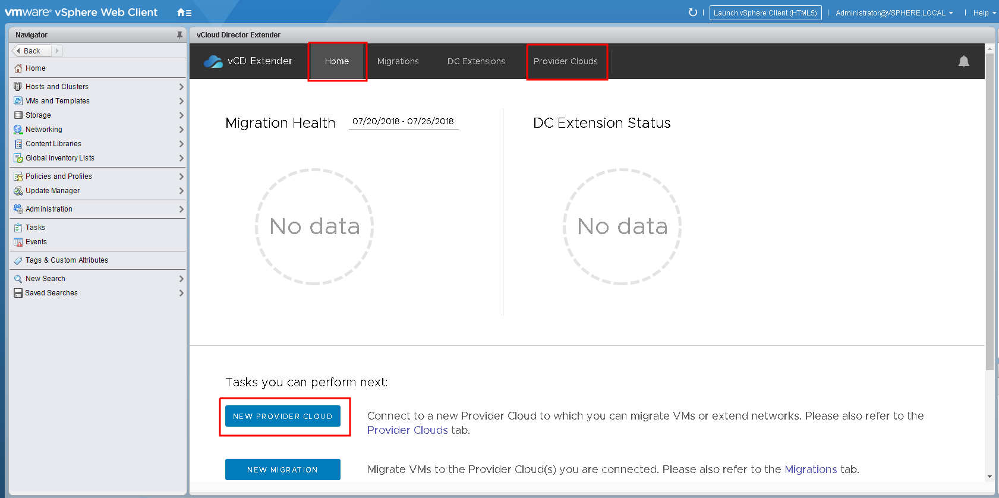
Task: Expand the Update Manager chevron
Action: point(181,191)
